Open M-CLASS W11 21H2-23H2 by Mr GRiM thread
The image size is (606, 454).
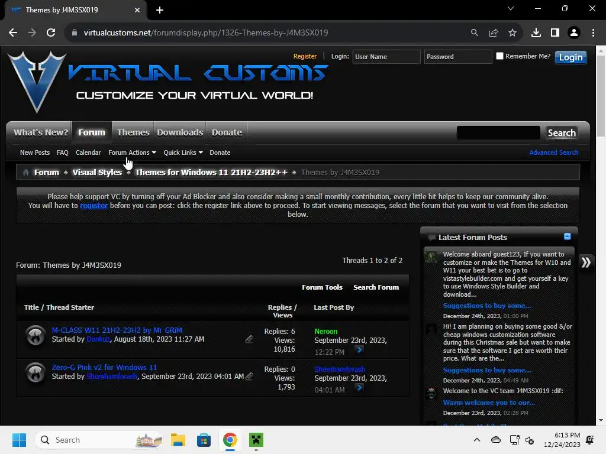[x=117, y=330]
